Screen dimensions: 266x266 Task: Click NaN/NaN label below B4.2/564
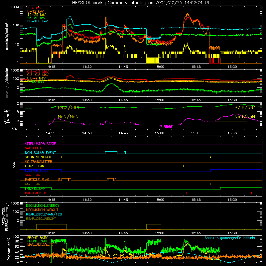pos(68,117)
